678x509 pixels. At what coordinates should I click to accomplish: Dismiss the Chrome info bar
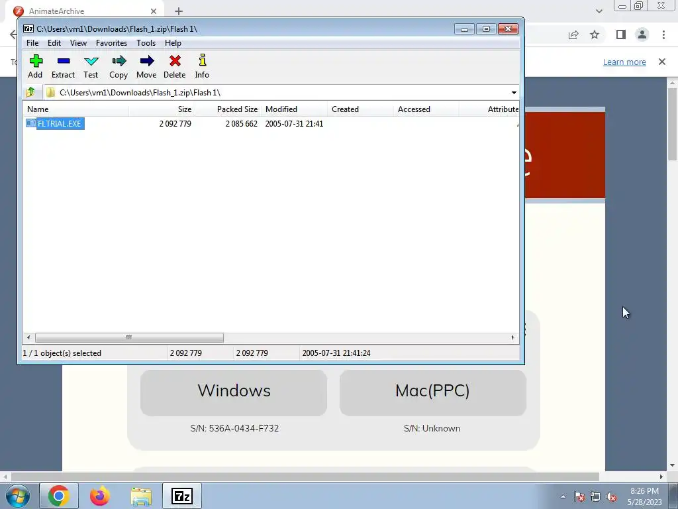tap(662, 62)
